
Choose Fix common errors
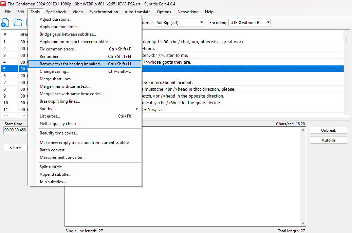coord(85,49)
